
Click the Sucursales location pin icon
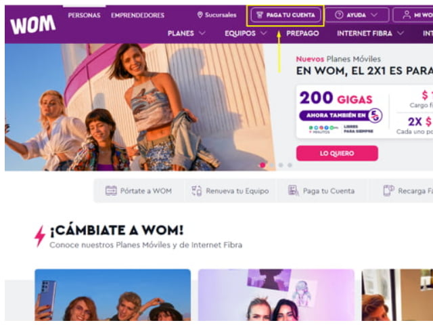(200, 15)
